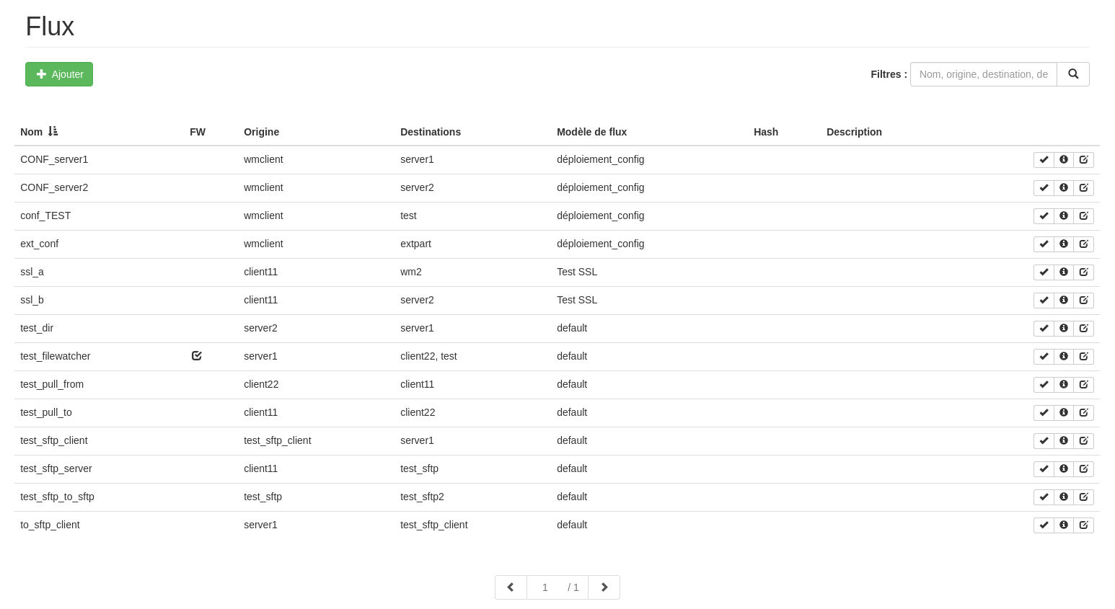Show info for CONF_server2
1115x609 pixels.
[x=1064, y=188]
